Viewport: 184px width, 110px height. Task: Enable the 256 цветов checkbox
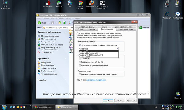click(80, 58)
